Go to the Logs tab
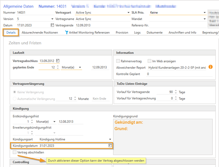 tap(138, 33)
